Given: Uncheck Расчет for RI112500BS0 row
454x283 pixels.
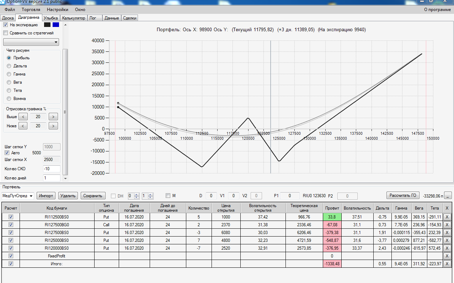Looking at the screenshot, I should pos(11,217).
